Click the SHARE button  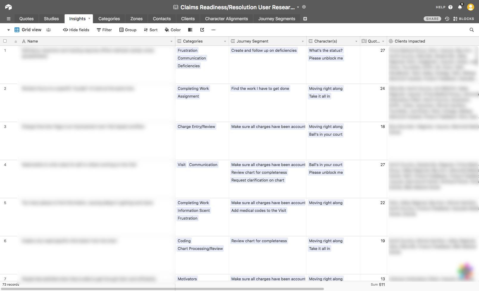pos(432,19)
